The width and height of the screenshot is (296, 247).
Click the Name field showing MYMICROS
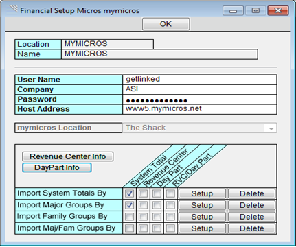click(159, 54)
